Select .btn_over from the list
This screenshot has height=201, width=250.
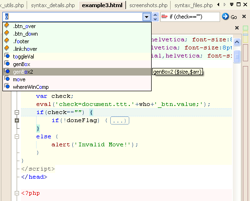point(77,26)
